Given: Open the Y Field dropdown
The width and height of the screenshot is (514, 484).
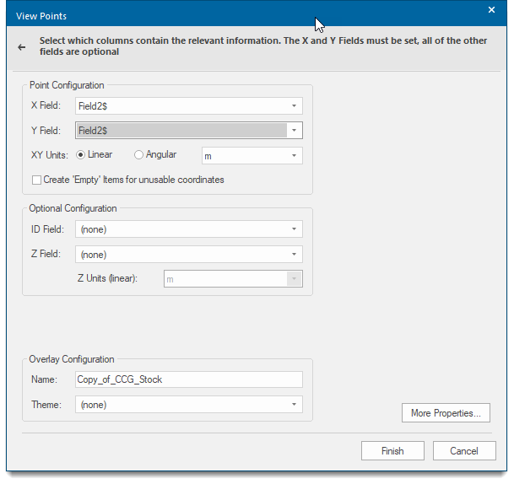Looking at the screenshot, I should click(189, 131).
